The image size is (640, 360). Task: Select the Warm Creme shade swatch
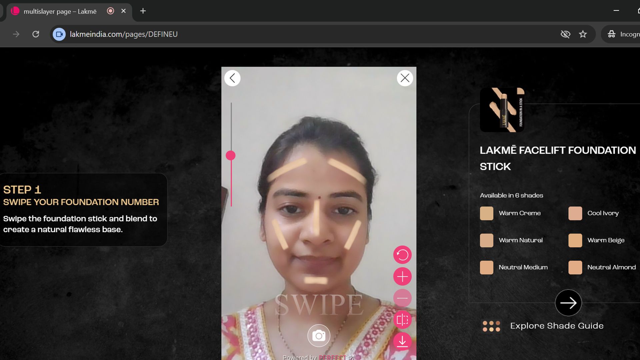click(x=486, y=213)
